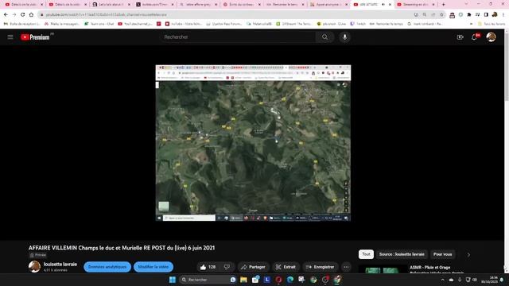
Task: Open louisette lavraie channel name link
Action: pyautogui.click(x=60, y=265)
